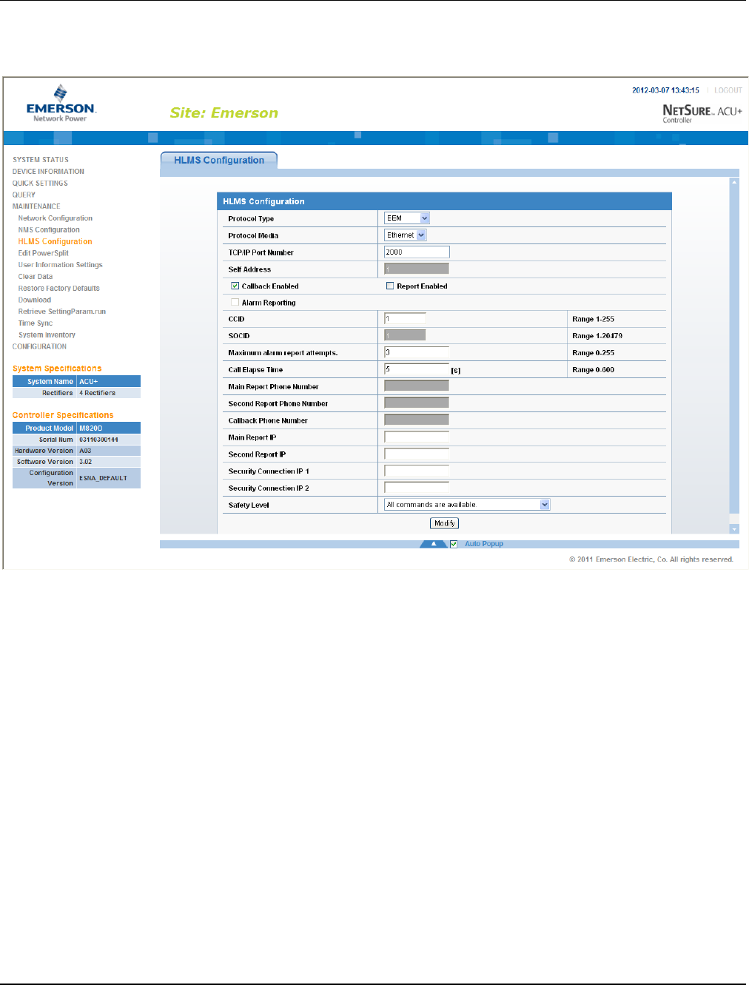Open MAINTENANCE menu
749x985 pixels.
[x=36, y=206]
